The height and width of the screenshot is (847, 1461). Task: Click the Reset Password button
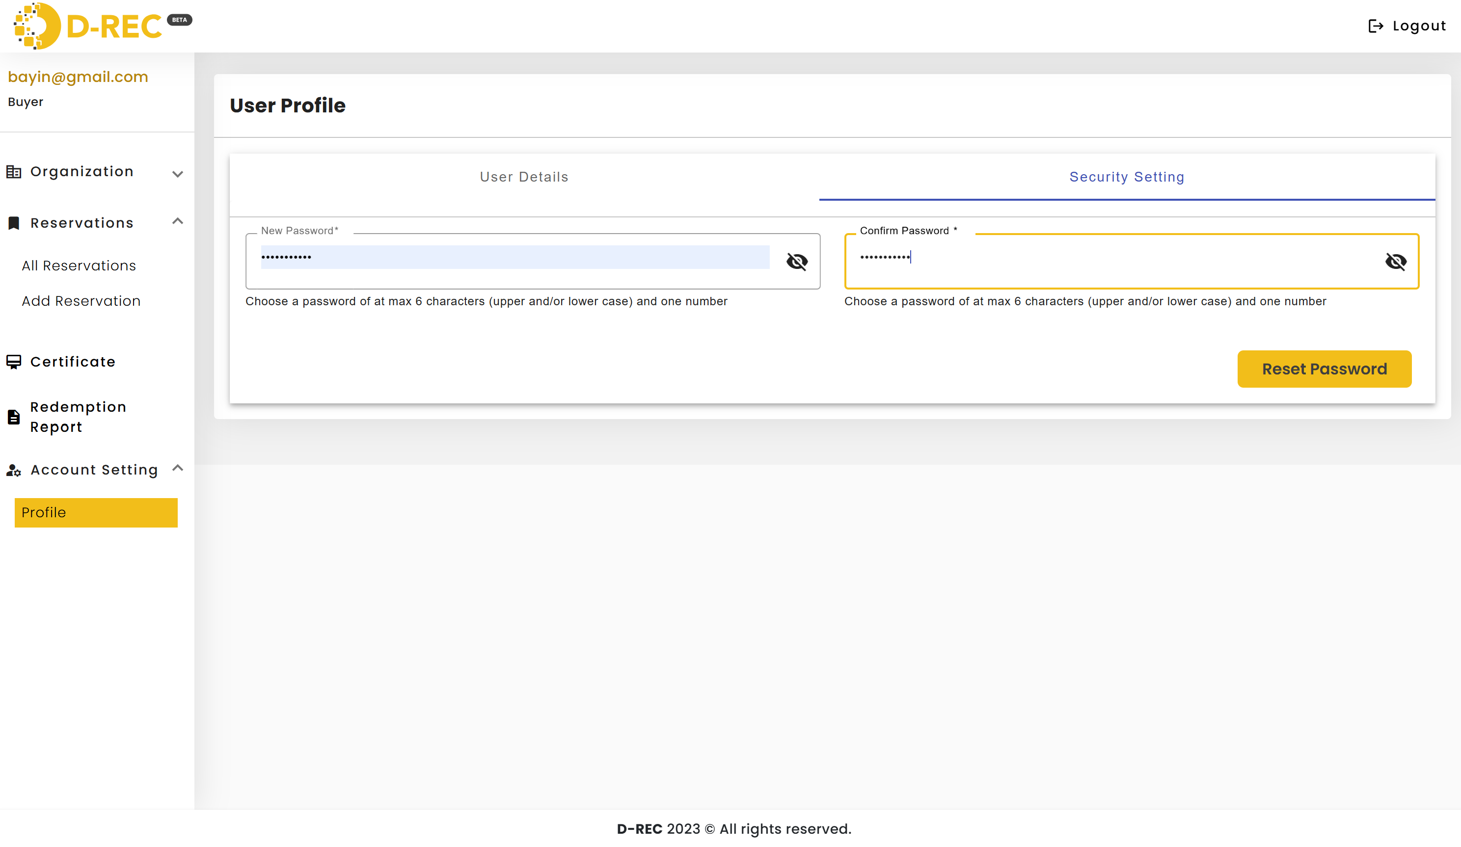coord(1324,368)
